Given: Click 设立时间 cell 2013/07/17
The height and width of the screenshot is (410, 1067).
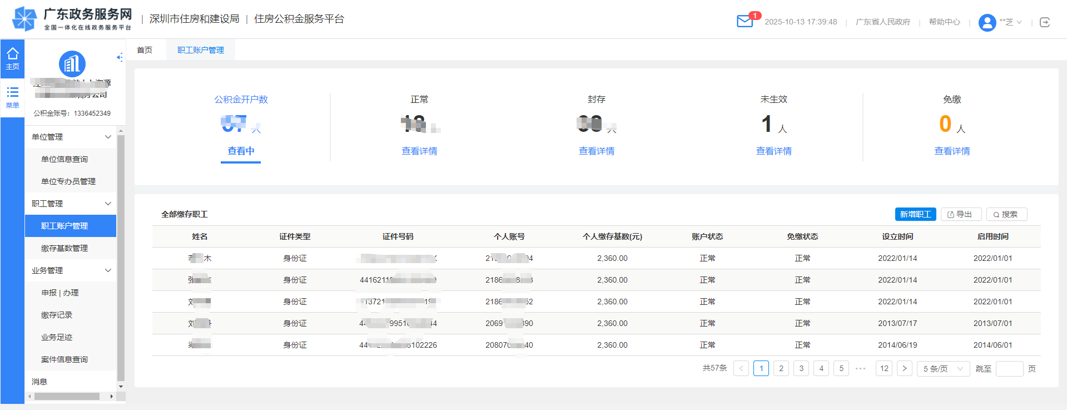Looking at the screenshot, I should point(897,323).
